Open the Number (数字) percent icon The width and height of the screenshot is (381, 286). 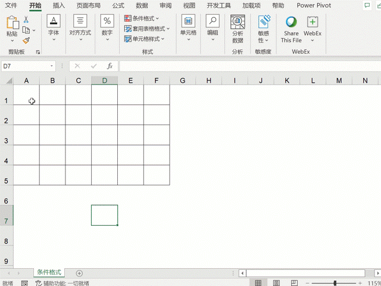pos(107,21)
